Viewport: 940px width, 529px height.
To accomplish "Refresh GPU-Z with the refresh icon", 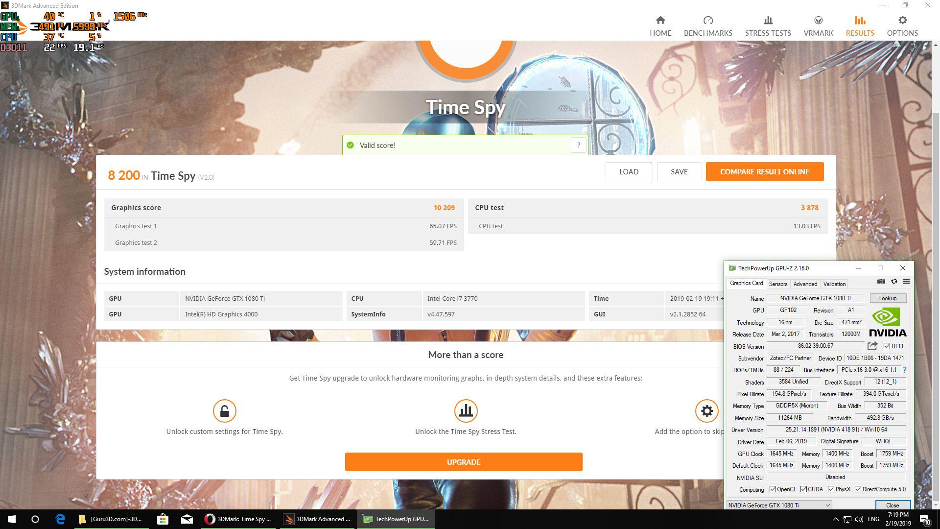I will coord(894,281).
